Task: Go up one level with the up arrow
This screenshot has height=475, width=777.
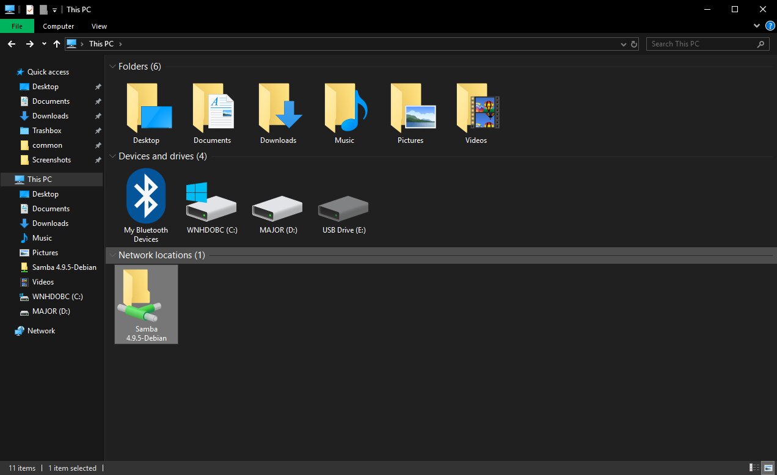Action: tap(57, 44)
